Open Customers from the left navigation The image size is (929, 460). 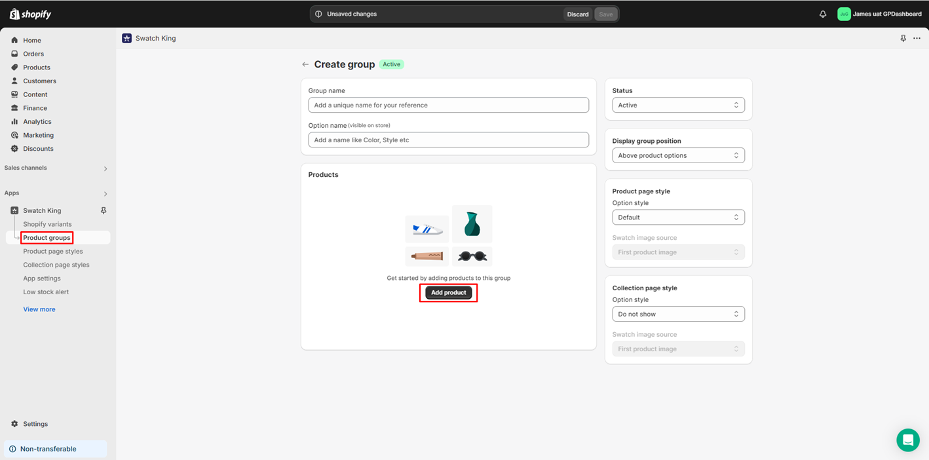39,81
